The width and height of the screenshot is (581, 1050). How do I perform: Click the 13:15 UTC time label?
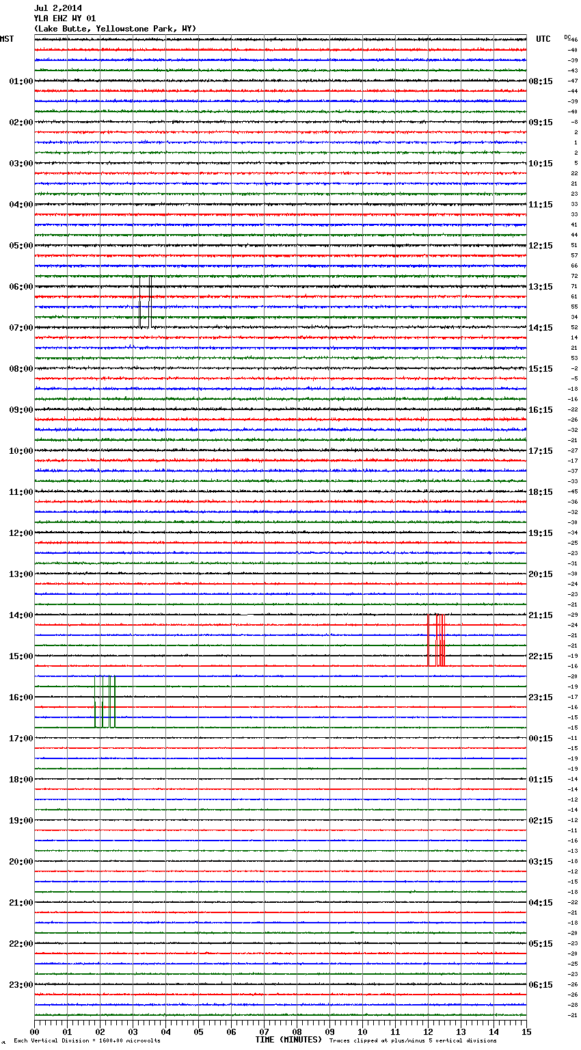541,287
